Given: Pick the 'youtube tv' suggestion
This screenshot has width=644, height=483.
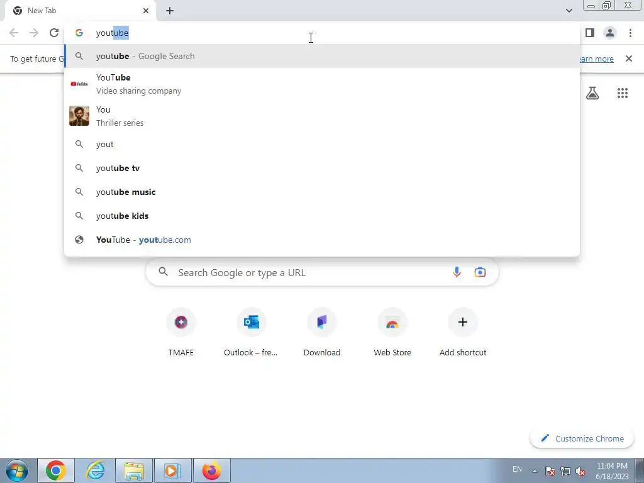Looking at the screenshot, I should pyautogui.click(x=322, y=169).
